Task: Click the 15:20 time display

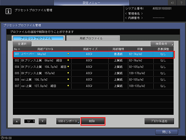Action: [8, 138]
